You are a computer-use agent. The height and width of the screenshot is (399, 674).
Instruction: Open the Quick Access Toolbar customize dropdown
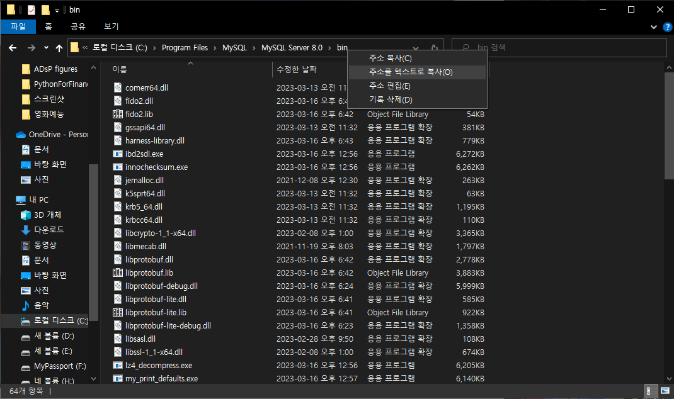tap(57, 10)
